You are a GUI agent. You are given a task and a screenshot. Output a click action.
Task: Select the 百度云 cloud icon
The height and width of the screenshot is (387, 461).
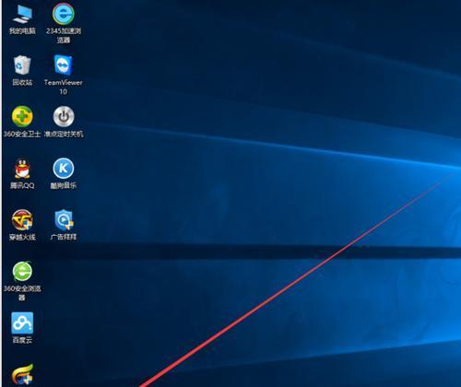[22, 322]
